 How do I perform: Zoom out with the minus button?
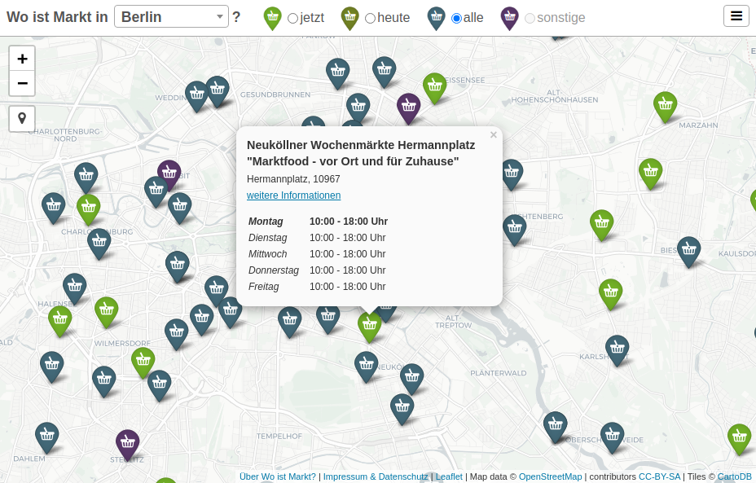(22, 83)
